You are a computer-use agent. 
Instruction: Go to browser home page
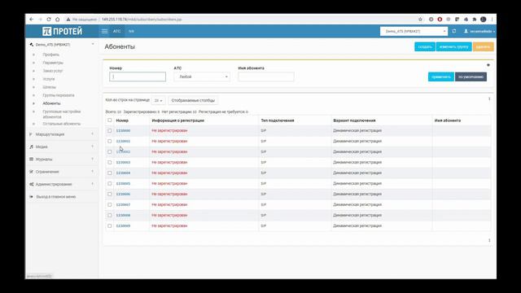(x=58, y=20)
